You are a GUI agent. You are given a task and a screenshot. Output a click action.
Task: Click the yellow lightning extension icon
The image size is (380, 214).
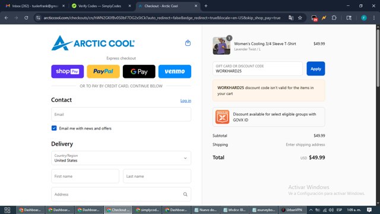pyautogui.click(x=324, y=18)
